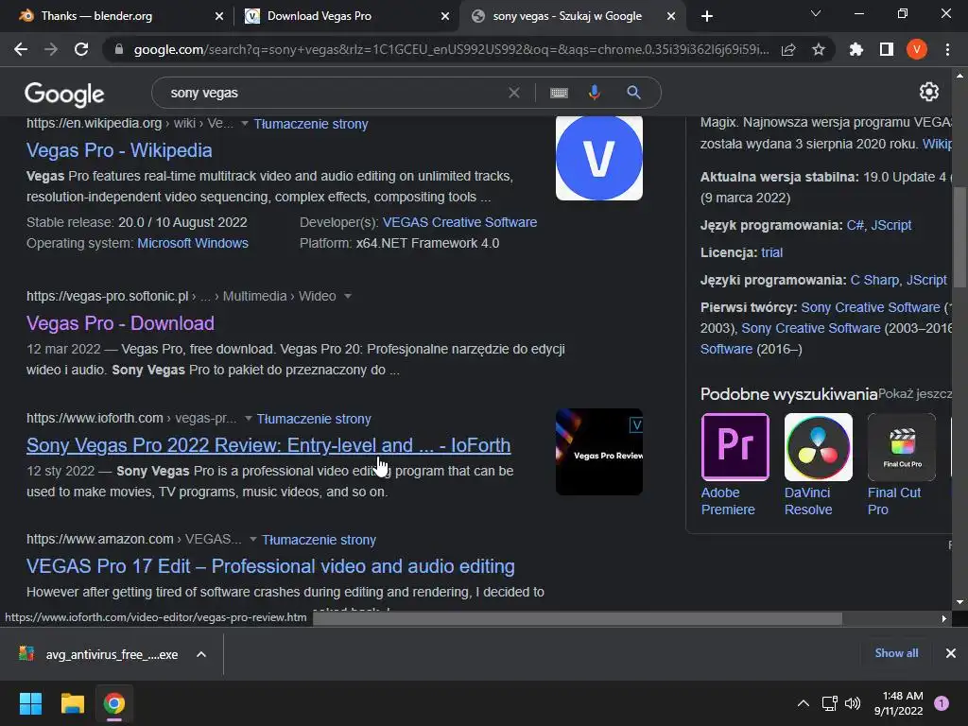Viewport: 968px width, 726px height.
Task: Show hidden system tray icons
Action: (x=804, y=703)
